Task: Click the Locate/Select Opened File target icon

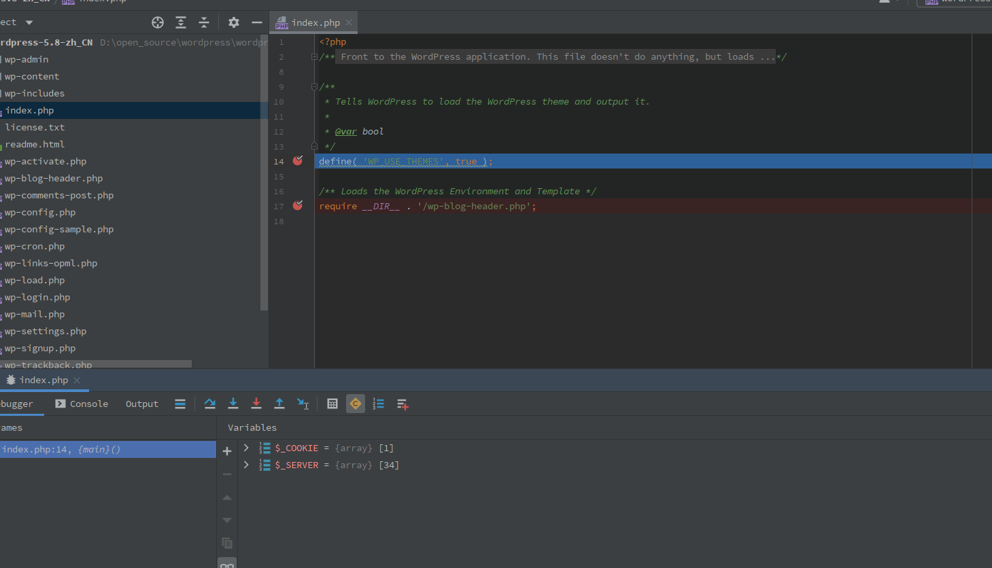Action: coord(158,22)
